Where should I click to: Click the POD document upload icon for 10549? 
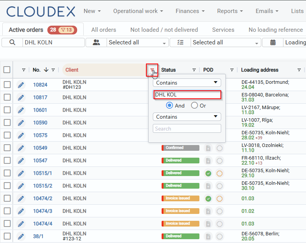pyautogui.click(x=208, y=148)
